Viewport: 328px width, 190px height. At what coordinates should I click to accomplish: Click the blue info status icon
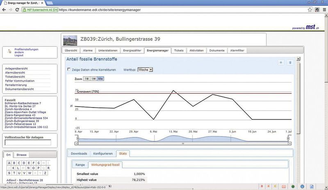[x=302, y=186]
